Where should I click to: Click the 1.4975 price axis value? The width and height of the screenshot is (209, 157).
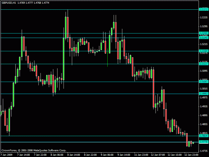204,97
